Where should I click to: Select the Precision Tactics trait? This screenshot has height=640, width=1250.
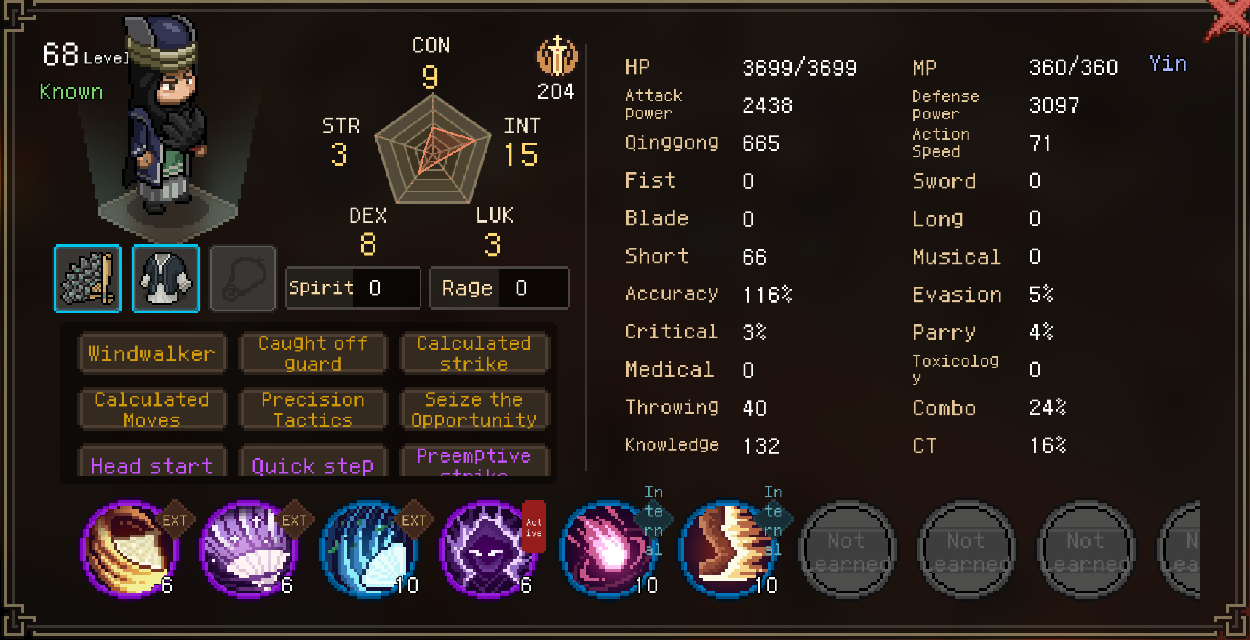click(x=313, y=409)
